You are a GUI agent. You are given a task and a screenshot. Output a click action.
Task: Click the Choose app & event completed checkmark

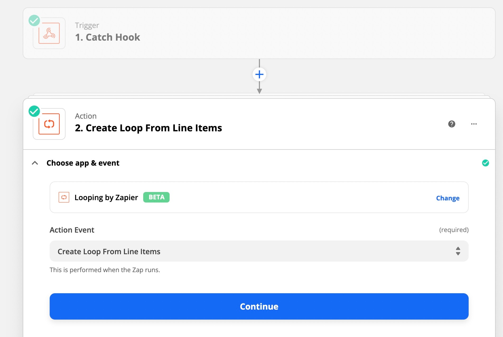click(x=486, y=163)
